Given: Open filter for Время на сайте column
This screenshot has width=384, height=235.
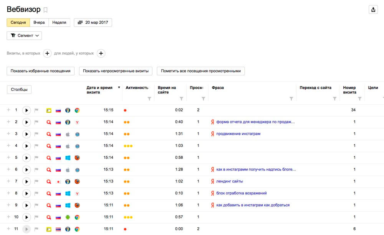Looking at the screenshot, I should 182,99.
